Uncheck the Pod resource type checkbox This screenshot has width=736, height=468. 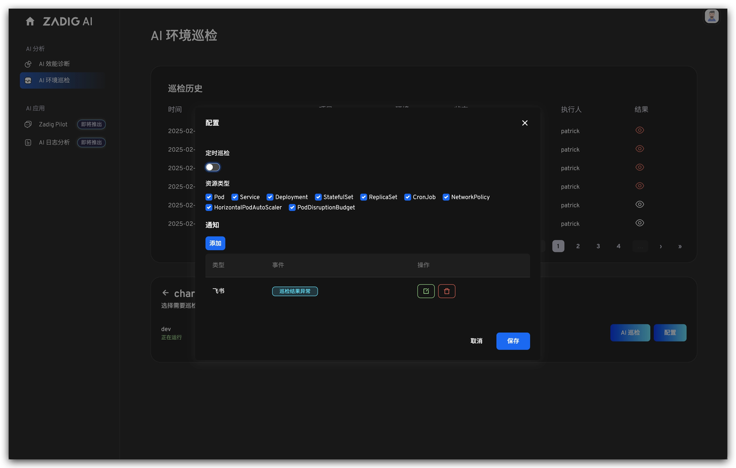click(208, 197)
